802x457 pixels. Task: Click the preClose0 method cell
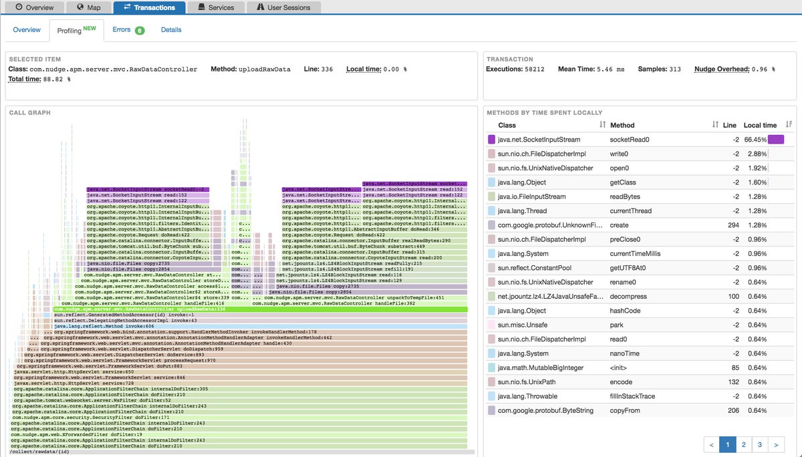(x=626, y=239)
